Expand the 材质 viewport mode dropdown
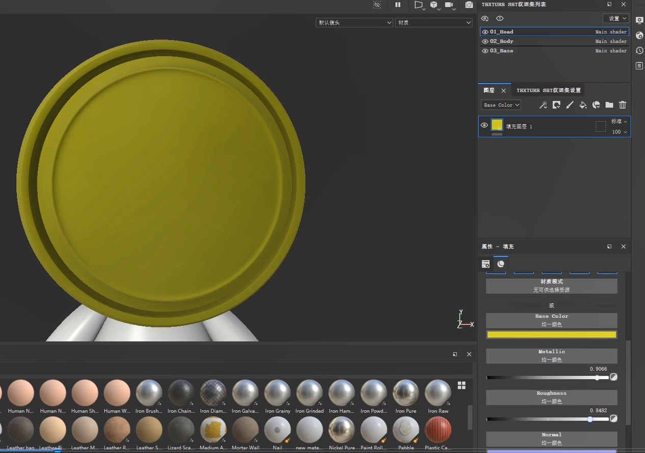 point(434,22)
